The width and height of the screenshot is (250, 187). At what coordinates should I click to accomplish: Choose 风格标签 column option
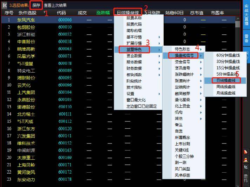pos(184,175)
